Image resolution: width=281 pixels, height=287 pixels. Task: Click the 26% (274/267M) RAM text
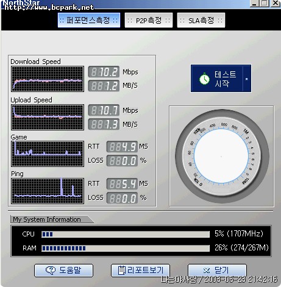pos(241,247)
